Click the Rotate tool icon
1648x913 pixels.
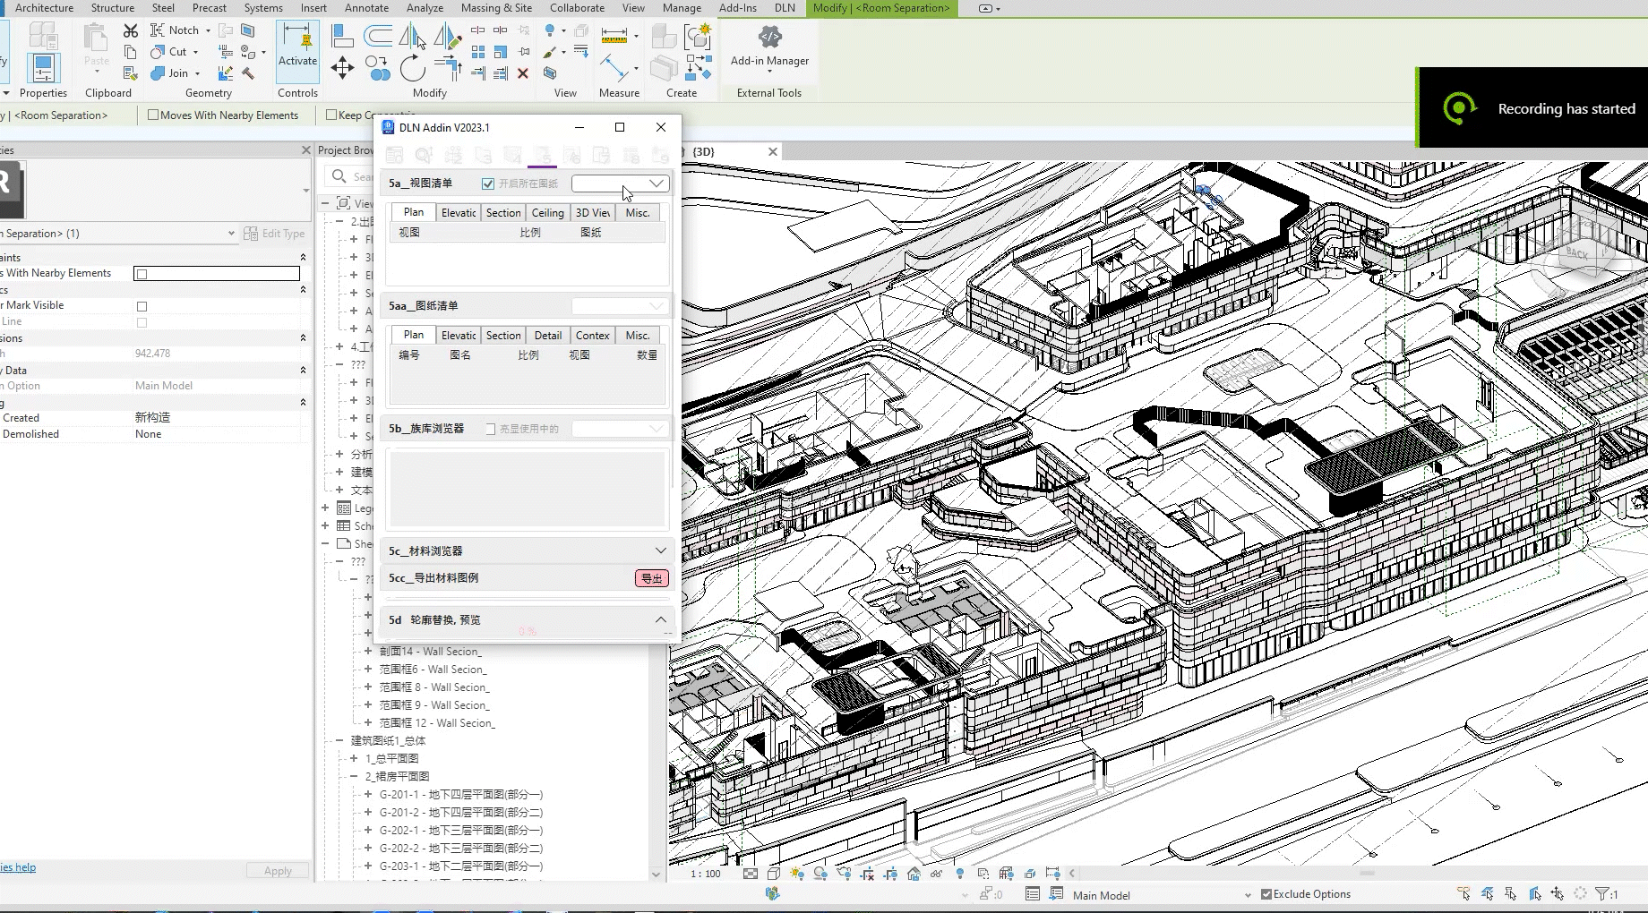tap(412, 69)
